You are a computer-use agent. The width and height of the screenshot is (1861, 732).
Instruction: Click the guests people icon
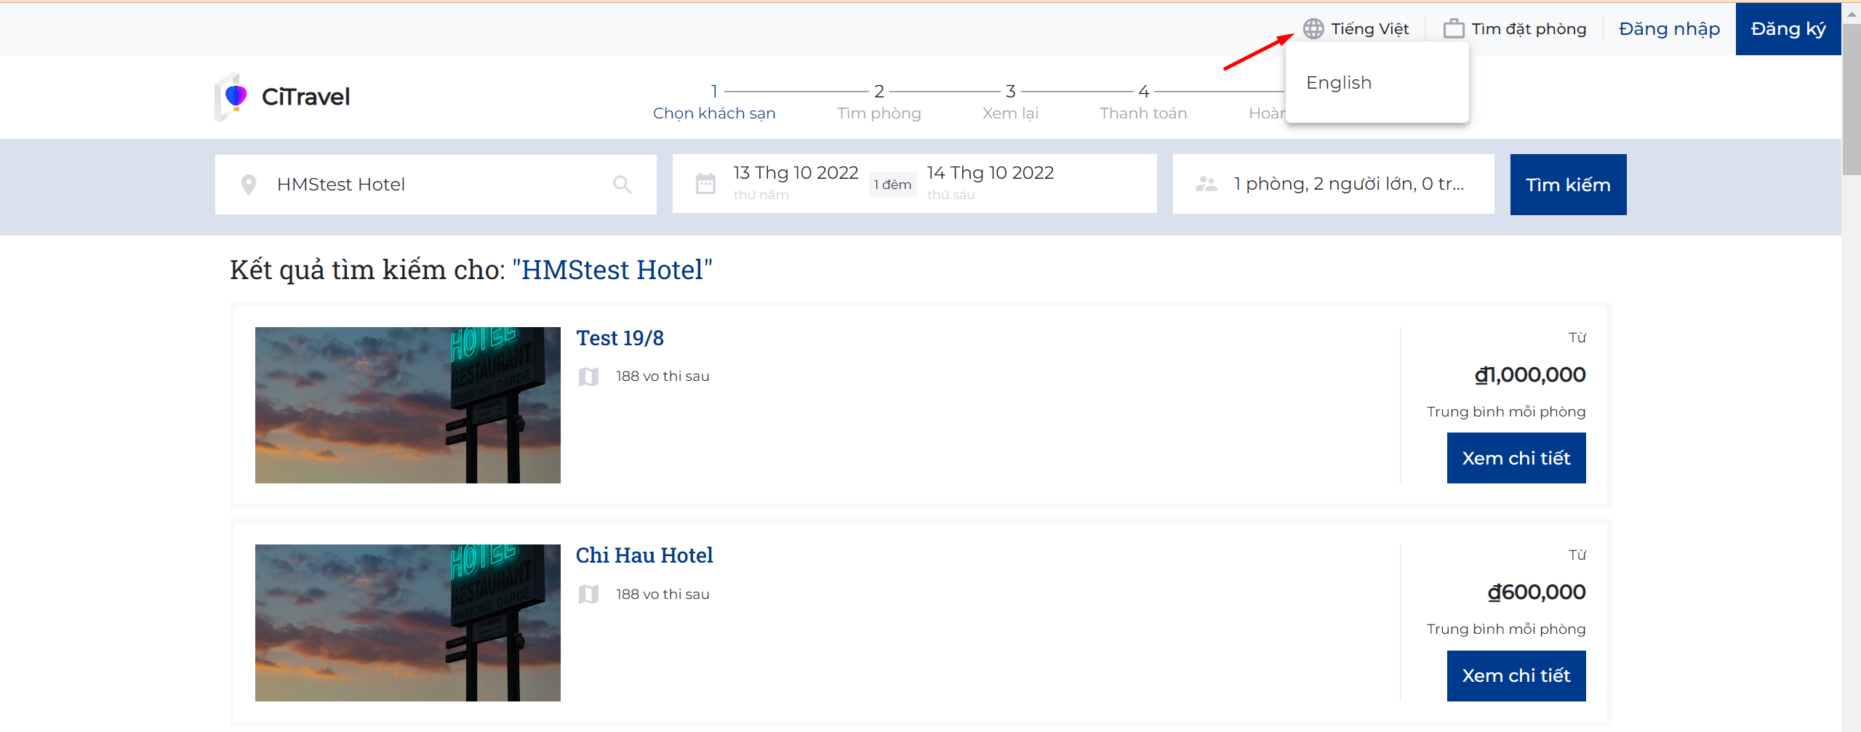(x=1206, y=184)
